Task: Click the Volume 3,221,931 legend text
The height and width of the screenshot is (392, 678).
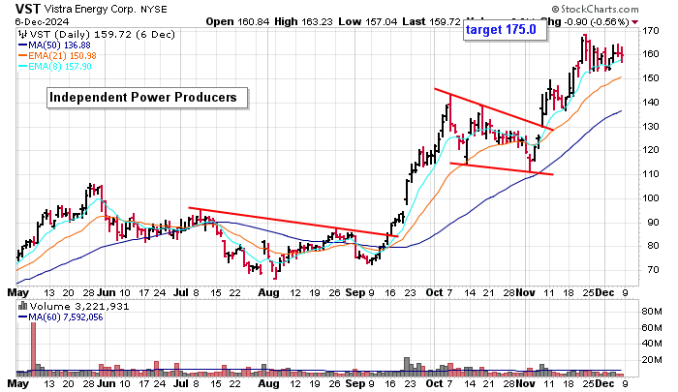Action: [79, 307]
